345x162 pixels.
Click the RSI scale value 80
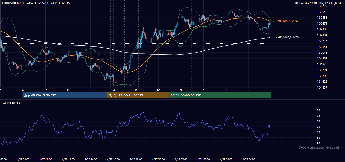coord(318,110)
